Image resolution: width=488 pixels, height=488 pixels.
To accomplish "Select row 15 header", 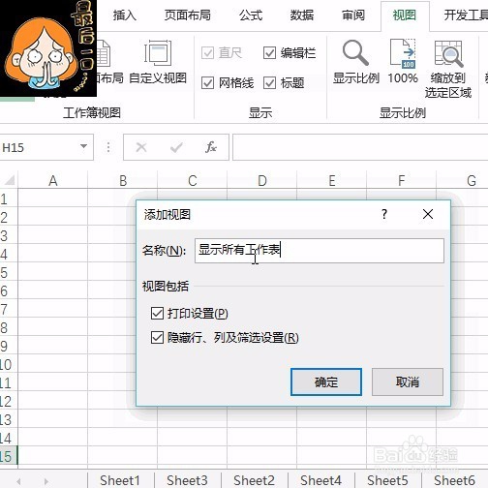I will pyautogui.click(x=9, y=456).
